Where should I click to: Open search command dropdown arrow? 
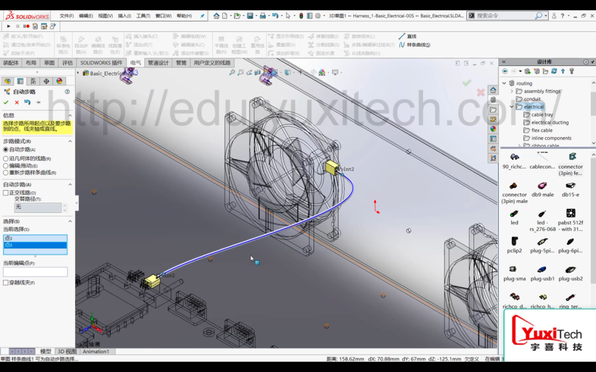(546, 15)
